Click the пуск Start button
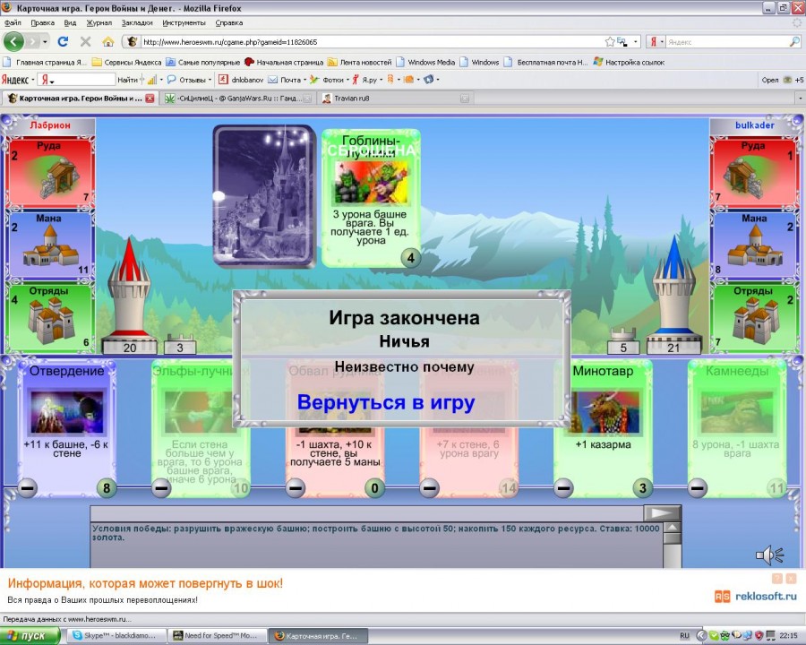 click(30, 636)
